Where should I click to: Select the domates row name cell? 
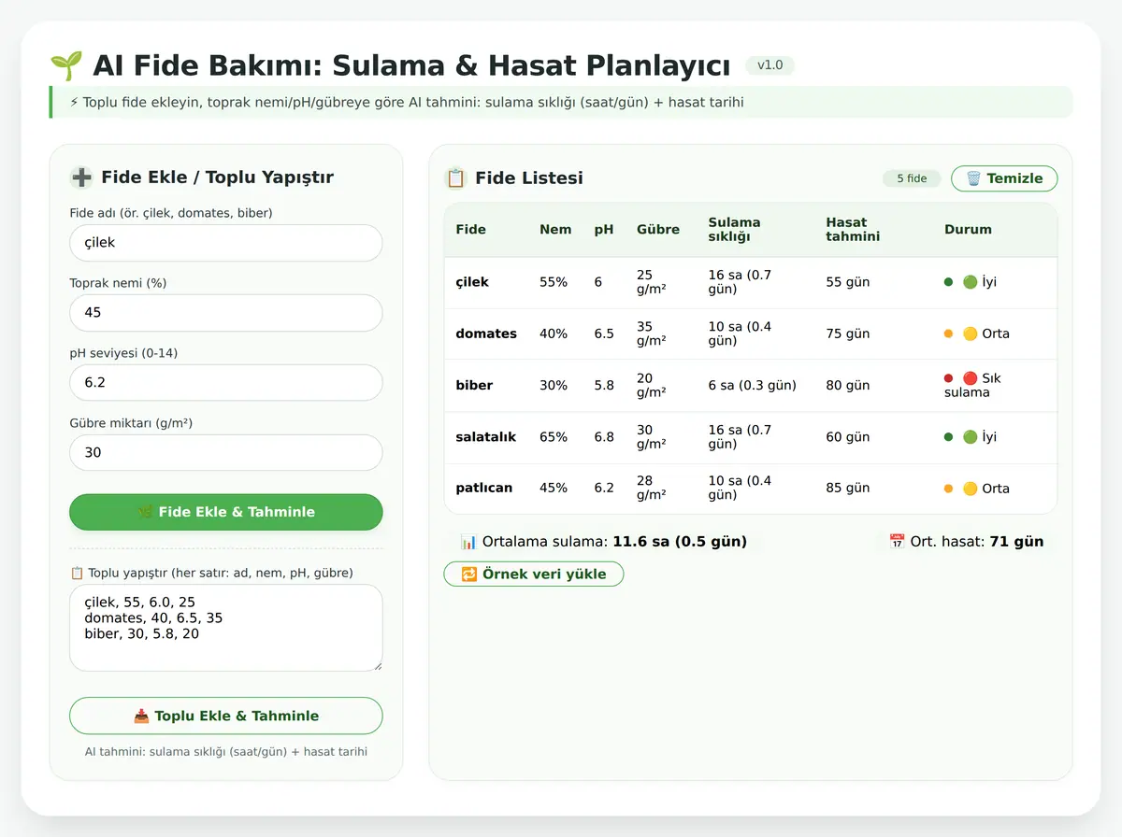[x=486, y=333]
